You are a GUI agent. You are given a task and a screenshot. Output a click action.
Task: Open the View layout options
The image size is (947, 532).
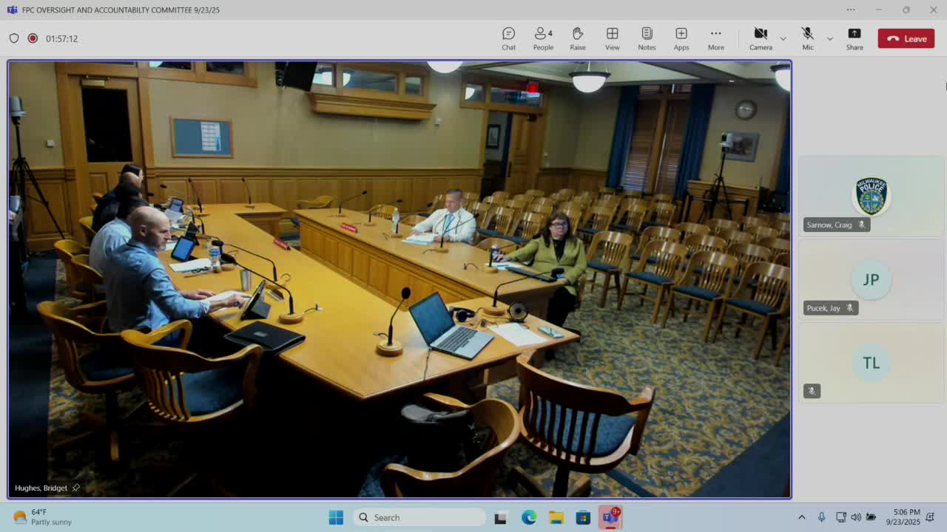[612, 38]
